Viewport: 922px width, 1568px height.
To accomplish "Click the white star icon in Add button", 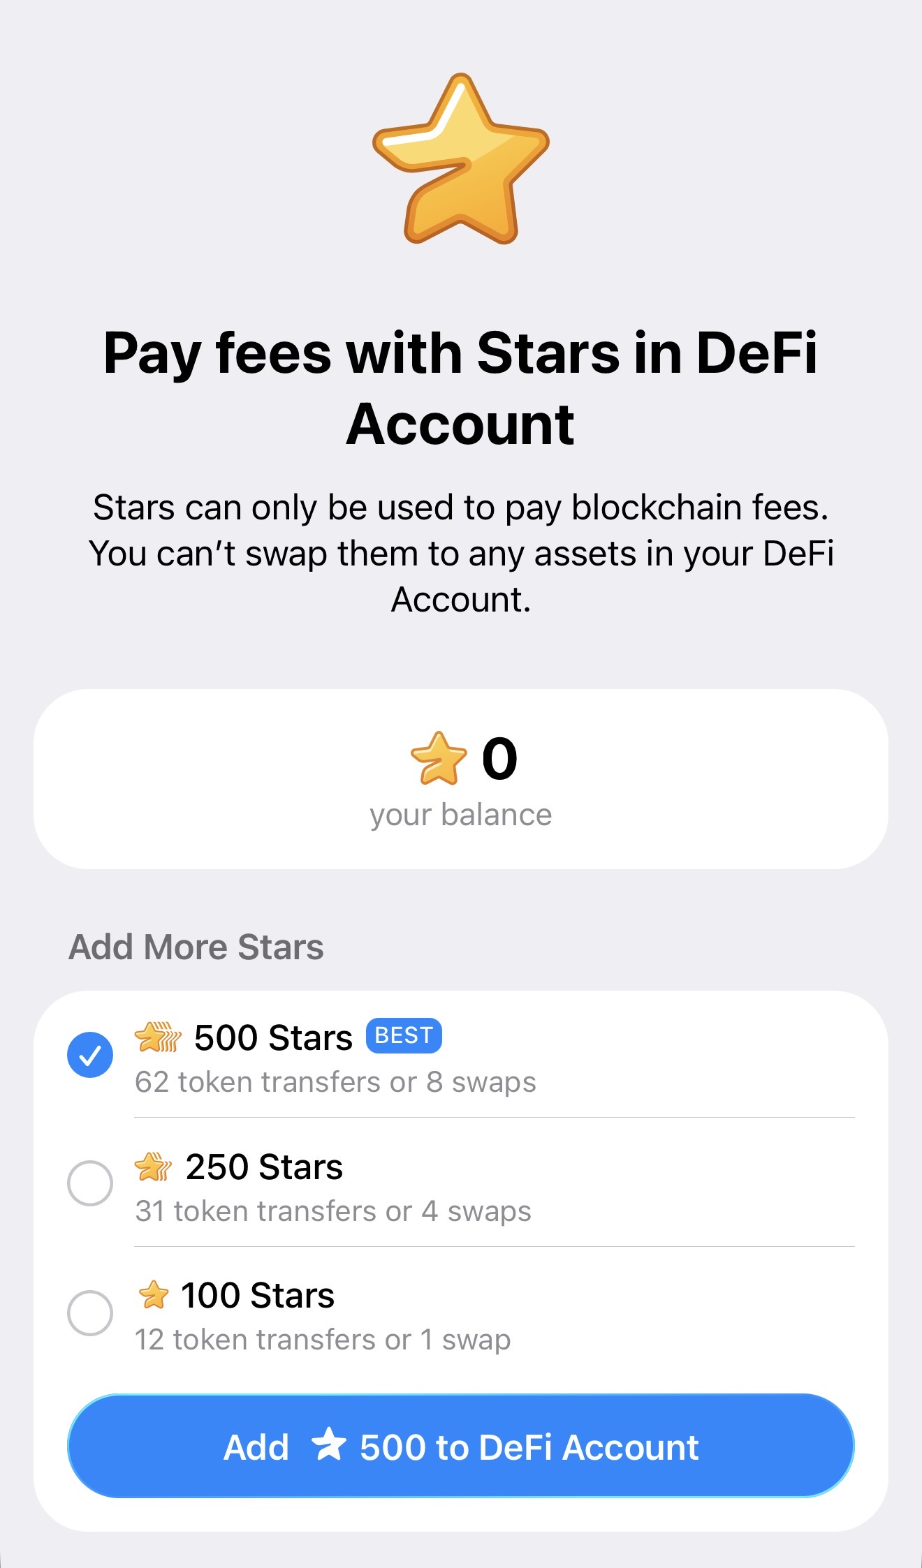I will coord(328,1444).
